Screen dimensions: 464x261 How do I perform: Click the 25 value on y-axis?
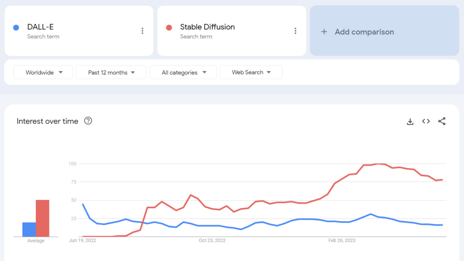[x=74, y=219]
